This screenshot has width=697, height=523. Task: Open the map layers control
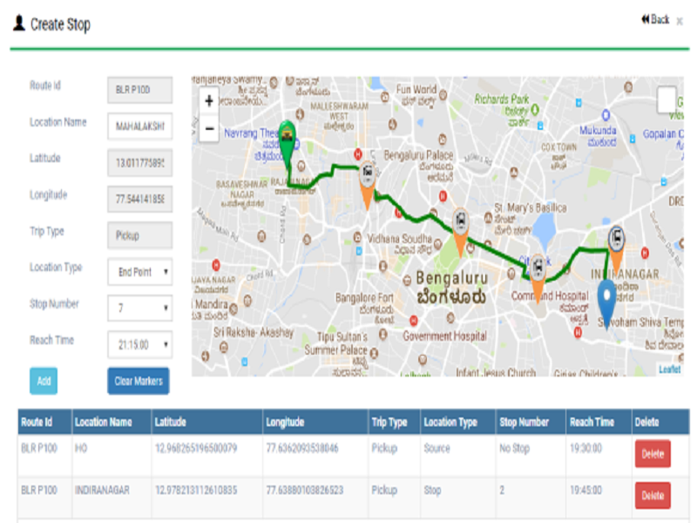click(667, 99)
